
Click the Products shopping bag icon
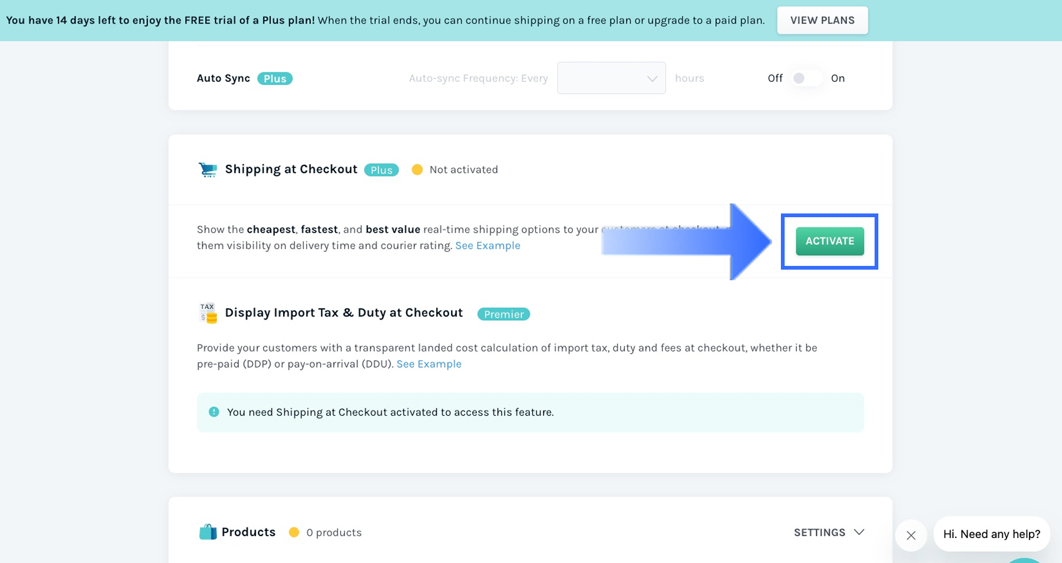[207, 532]
